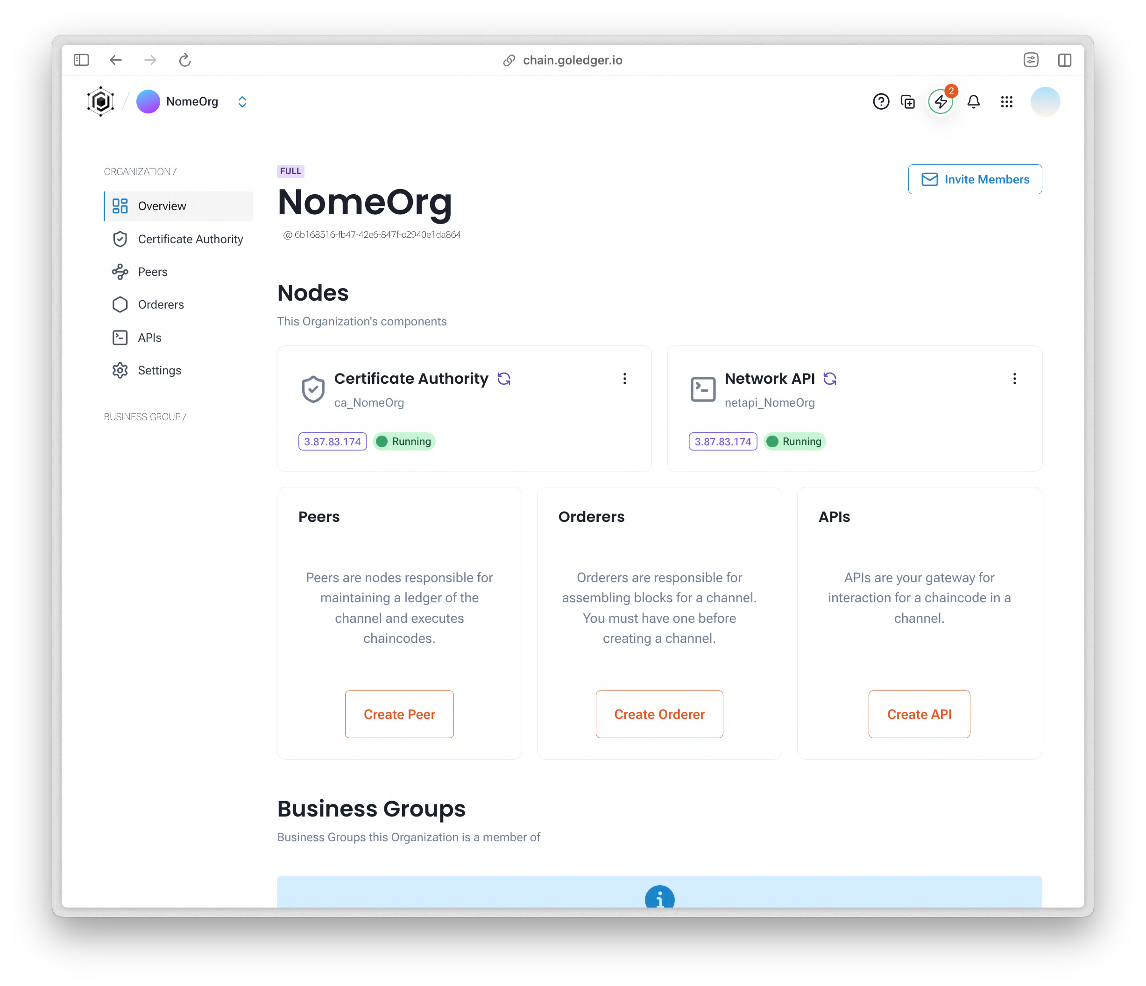Open the help question mark icon
This screenshot has height=986, width=1146.
(881, 102)
